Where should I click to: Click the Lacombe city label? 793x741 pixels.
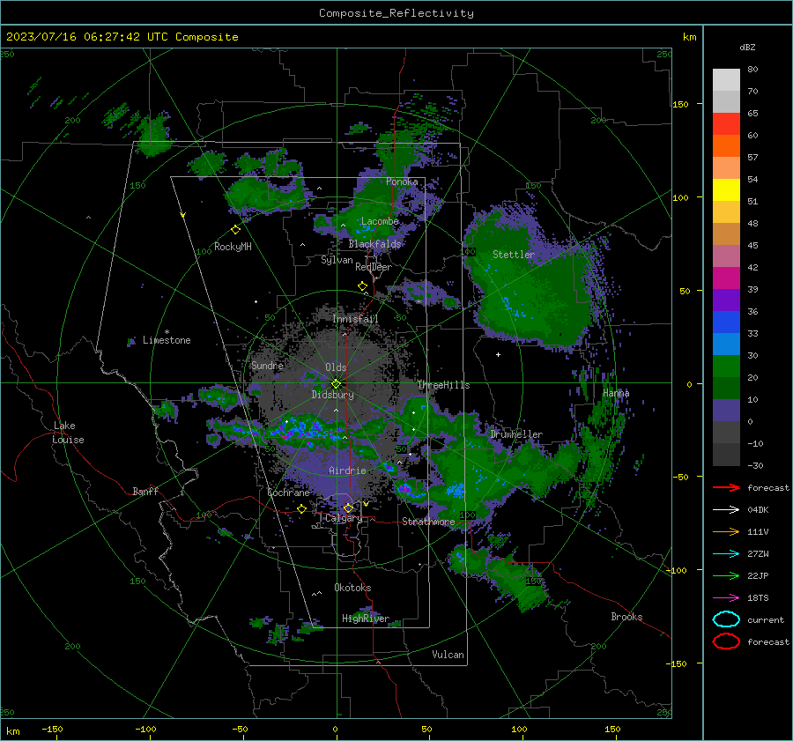380,221
